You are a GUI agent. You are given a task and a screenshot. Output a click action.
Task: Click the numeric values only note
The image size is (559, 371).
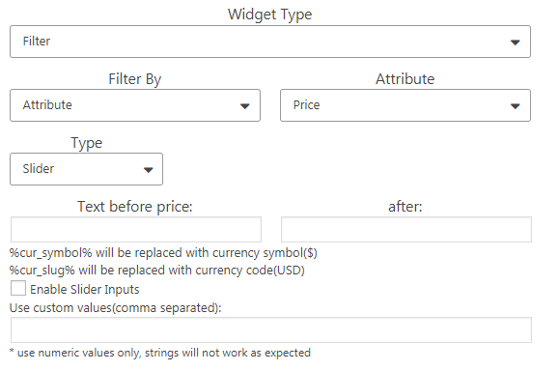click(160, 353)
